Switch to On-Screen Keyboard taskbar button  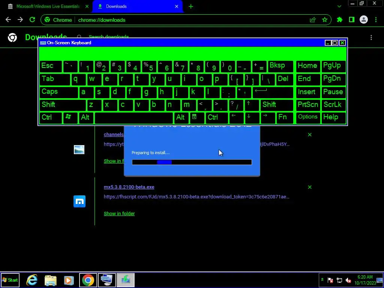click(107, 280)
